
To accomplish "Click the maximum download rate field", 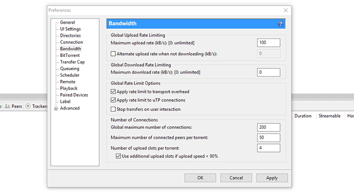I will click(269, 72).
